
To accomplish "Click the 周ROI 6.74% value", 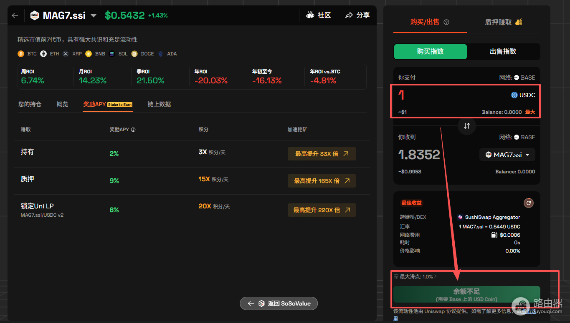I will click(33, 80).
